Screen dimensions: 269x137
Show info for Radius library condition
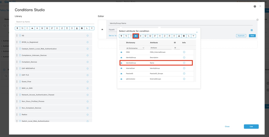pos(88,115)
